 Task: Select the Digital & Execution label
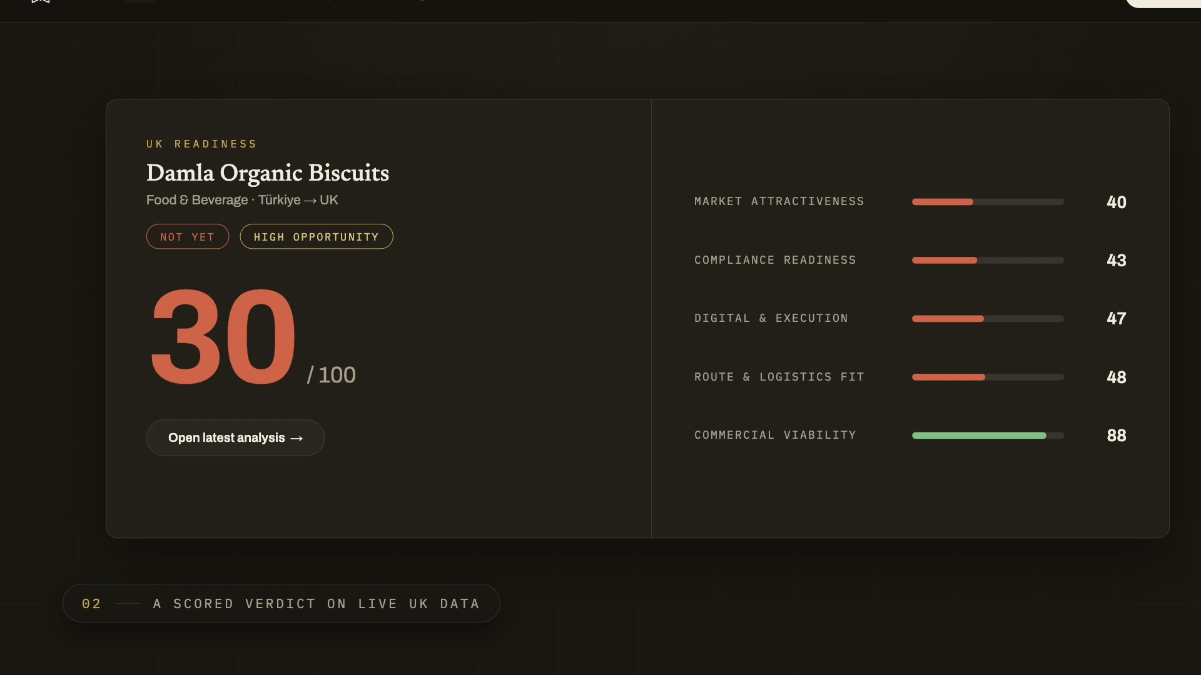point(771,318)
